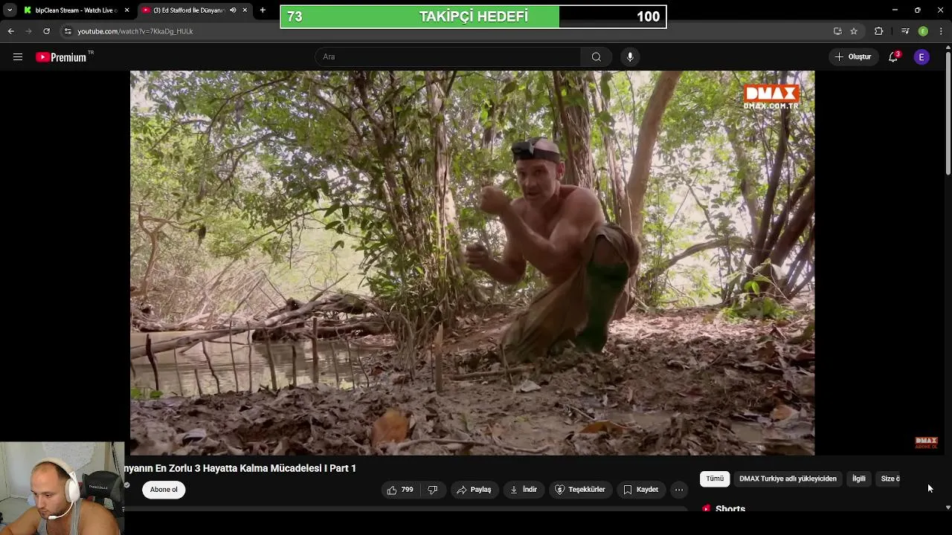Screen dimensions: 952x535
Task: Open the account avatar menu
Action: click(x=922, y=57)
